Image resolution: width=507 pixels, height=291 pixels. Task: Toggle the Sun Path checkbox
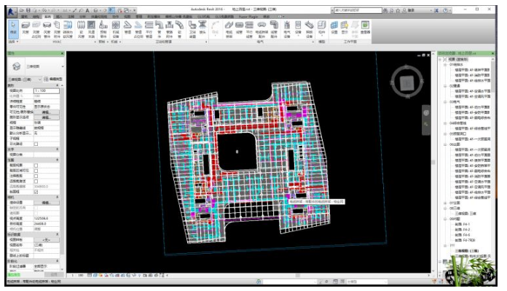click(x=36, y=144)
